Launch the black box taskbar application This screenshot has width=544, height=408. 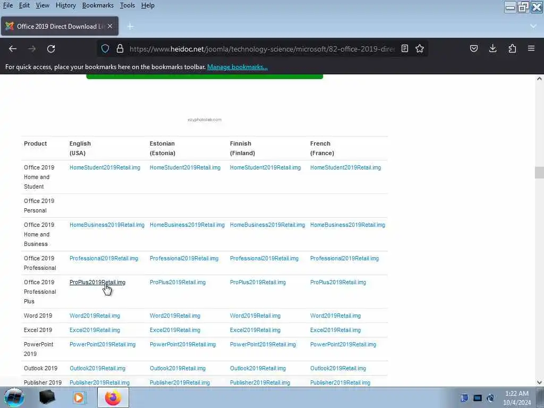pos(47,397)
